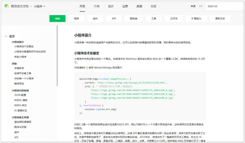
Task: Open 程序与页面 sidebar link
Action: point(20,127)
